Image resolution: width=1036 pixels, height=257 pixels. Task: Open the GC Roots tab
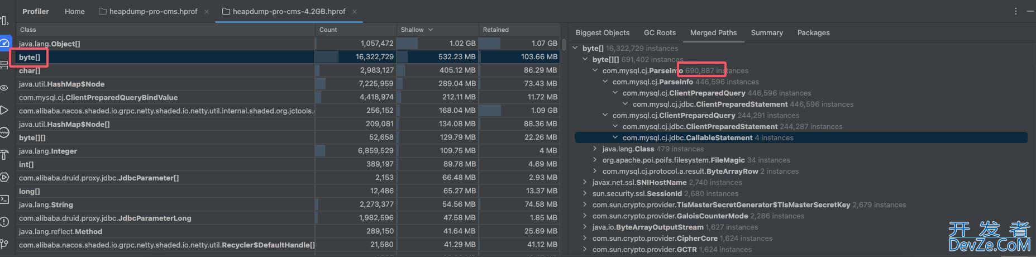pyautogui.click(x=660, y=32)
